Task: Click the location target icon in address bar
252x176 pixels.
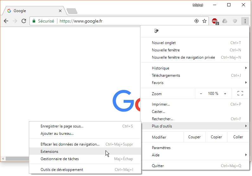Action: [x=197, y=21]
